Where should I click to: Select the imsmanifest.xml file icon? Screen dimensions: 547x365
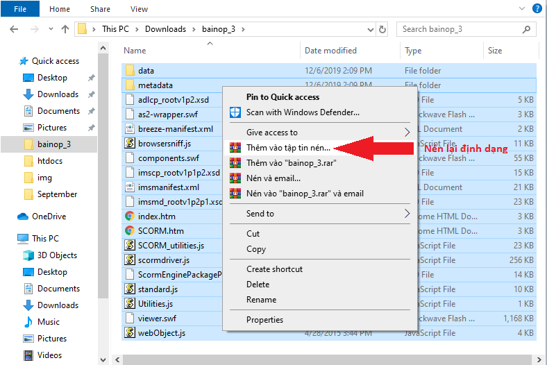coord(130,187)
